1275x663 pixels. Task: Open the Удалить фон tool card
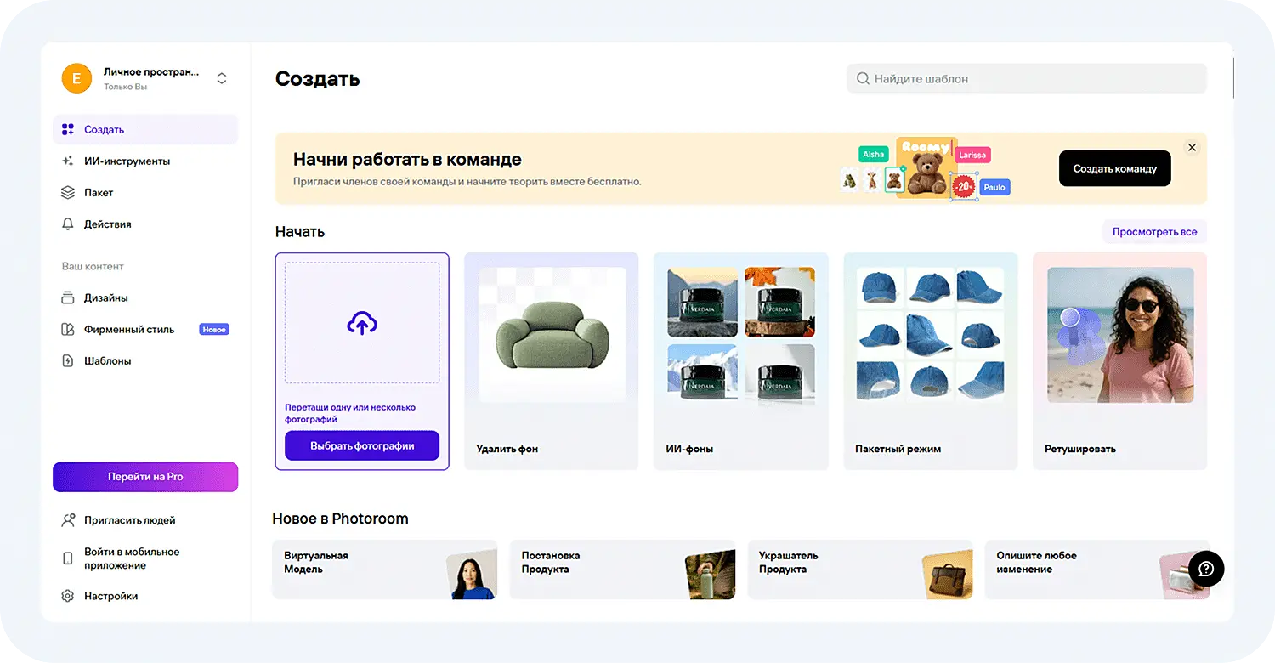coord(551,360)
